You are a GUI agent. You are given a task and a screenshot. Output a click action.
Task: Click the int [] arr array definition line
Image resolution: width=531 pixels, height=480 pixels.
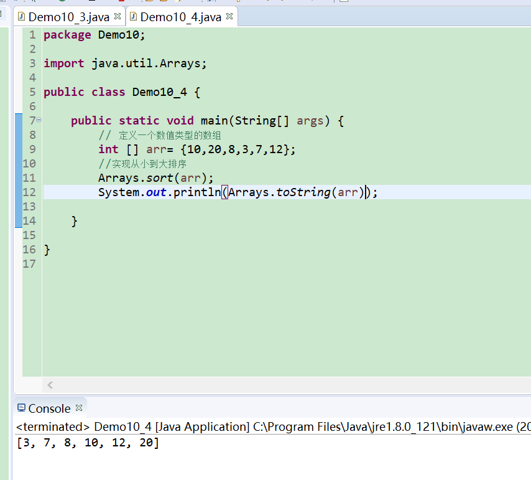pyautogui.click(x=196, y=149)
